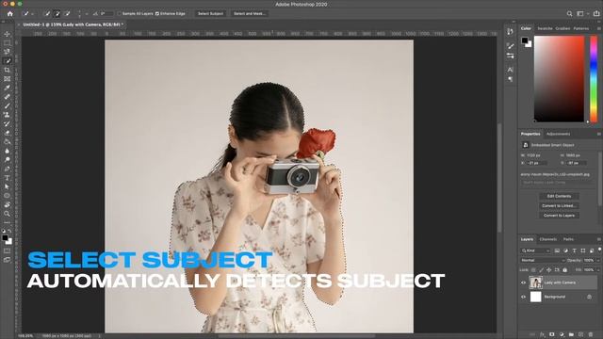The height and width of the screenshot is (339, 603).
Task: Open the Properties panel flyout menu
Action: [599, 134]
